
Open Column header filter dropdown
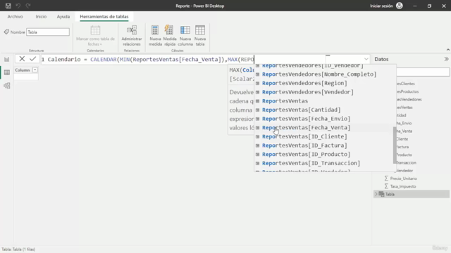pyautogui.click(x=35, y=70)
